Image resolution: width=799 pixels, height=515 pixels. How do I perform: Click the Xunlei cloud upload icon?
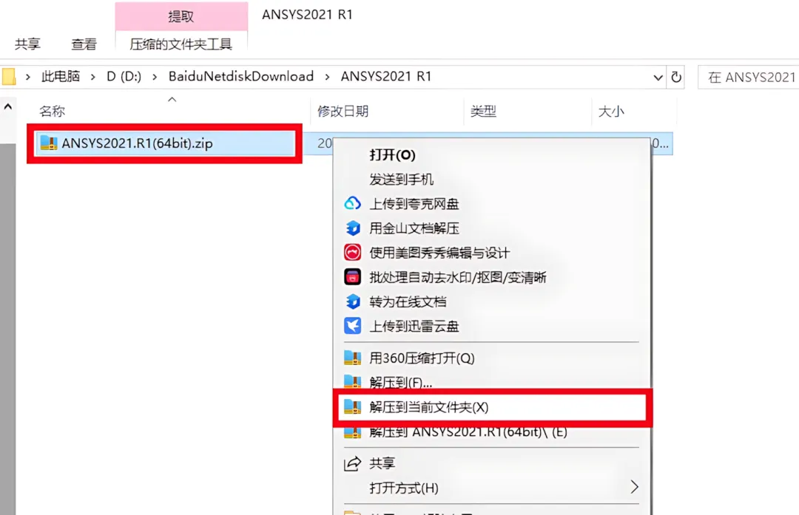[352, 326]
